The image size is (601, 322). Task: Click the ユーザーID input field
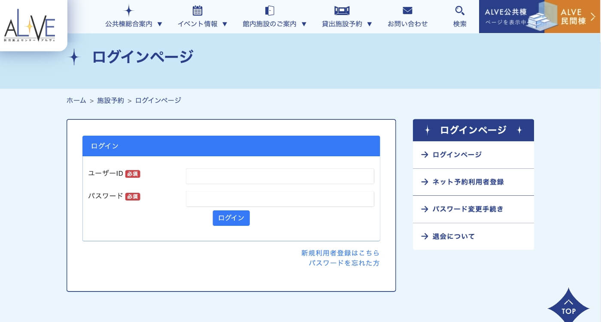point(280,176)
